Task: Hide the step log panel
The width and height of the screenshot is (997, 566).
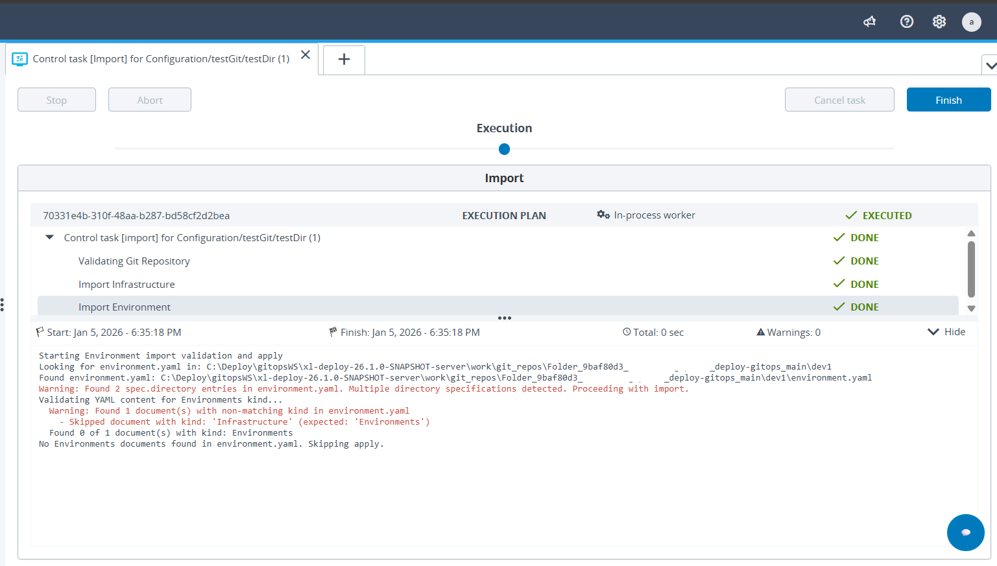Action: click(x=946, y=332)
